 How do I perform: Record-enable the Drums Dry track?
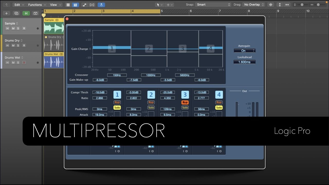coord(24,45)
